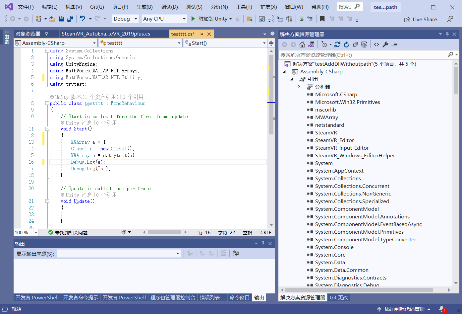Click the Live Share button
Screen dimensions: 462x314
pos(421,20)
